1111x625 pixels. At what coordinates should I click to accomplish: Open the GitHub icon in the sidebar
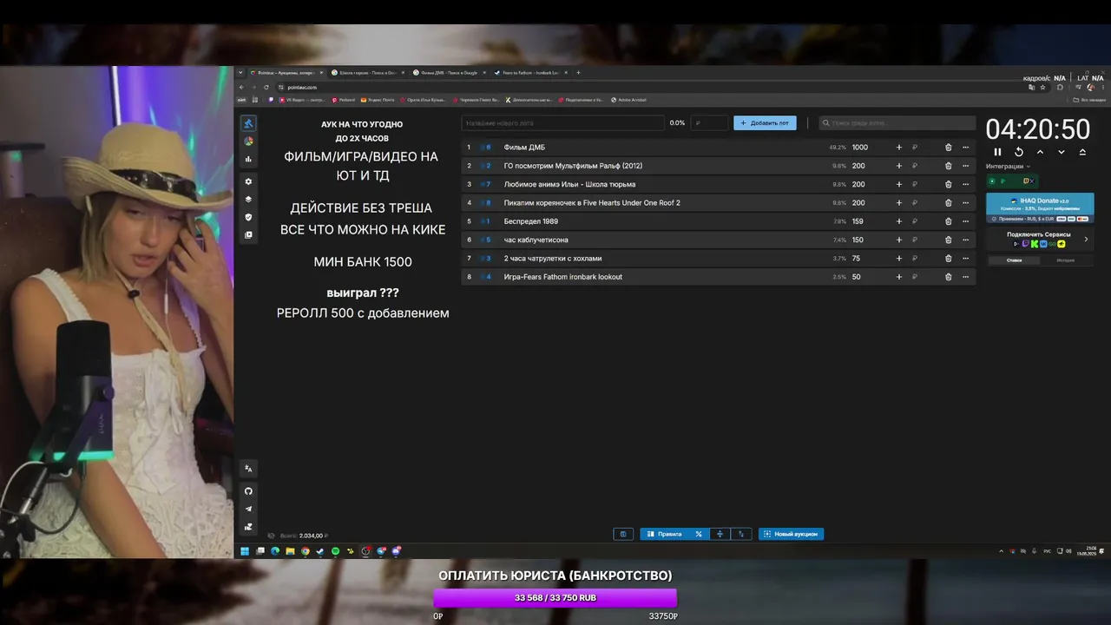point(248,491)
